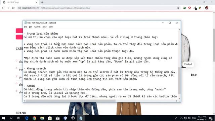Open the People icon in system tray
Screen dimensions: 215x121
[176, 118]
